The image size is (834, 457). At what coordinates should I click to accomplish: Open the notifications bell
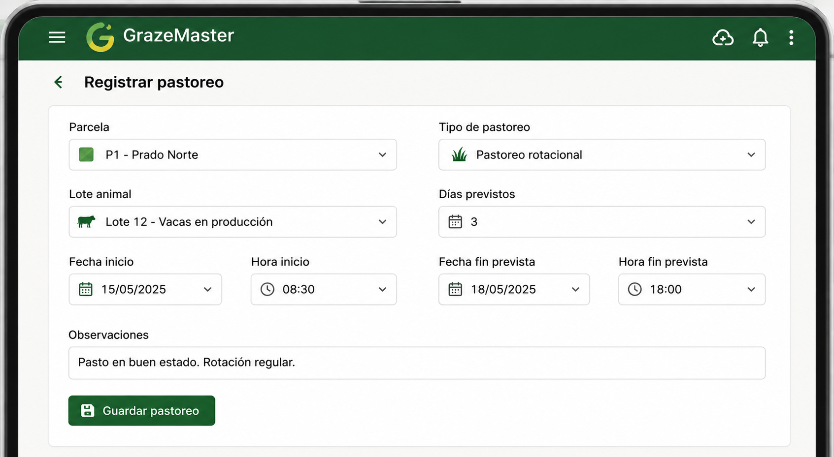click(760, 37)
